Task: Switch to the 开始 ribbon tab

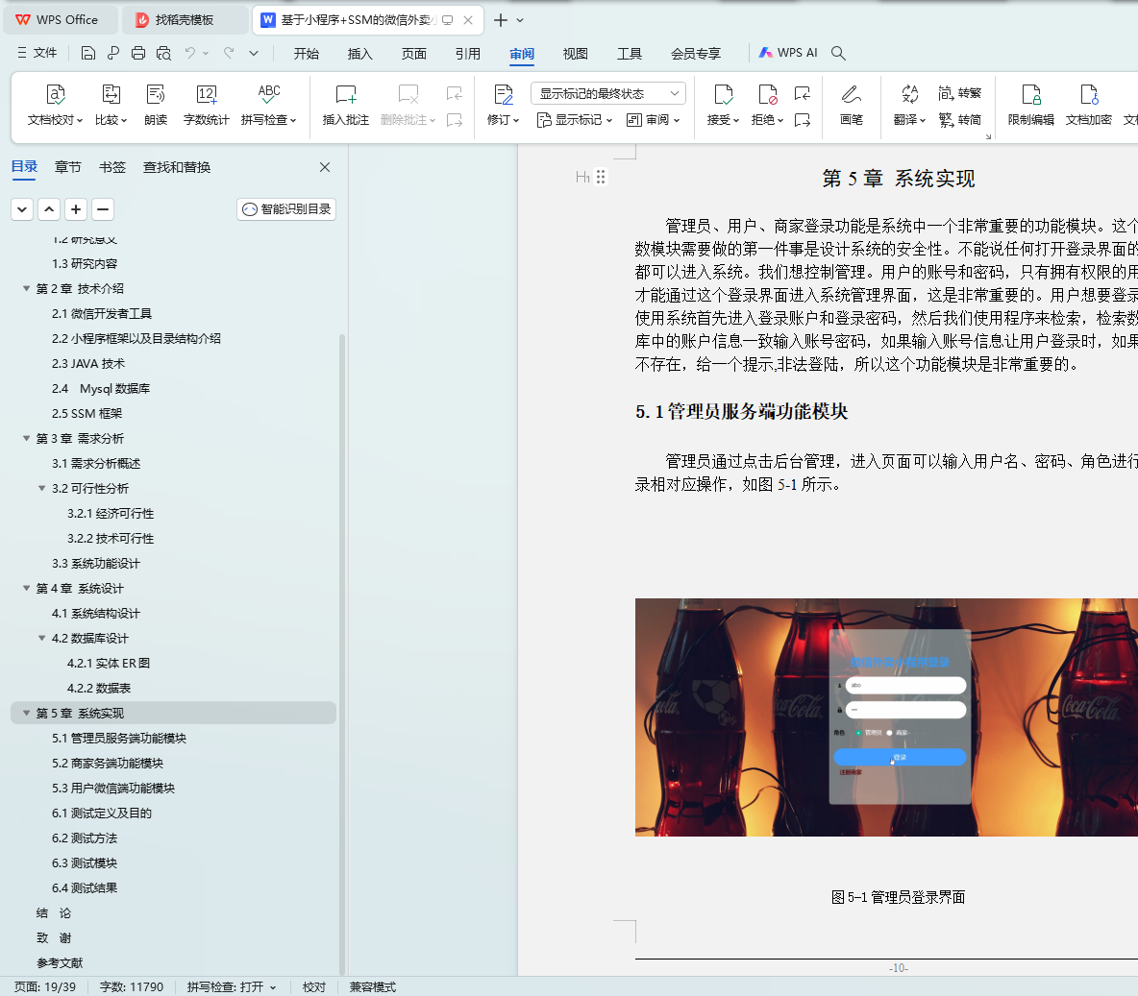Action: [x=307, y=54]
